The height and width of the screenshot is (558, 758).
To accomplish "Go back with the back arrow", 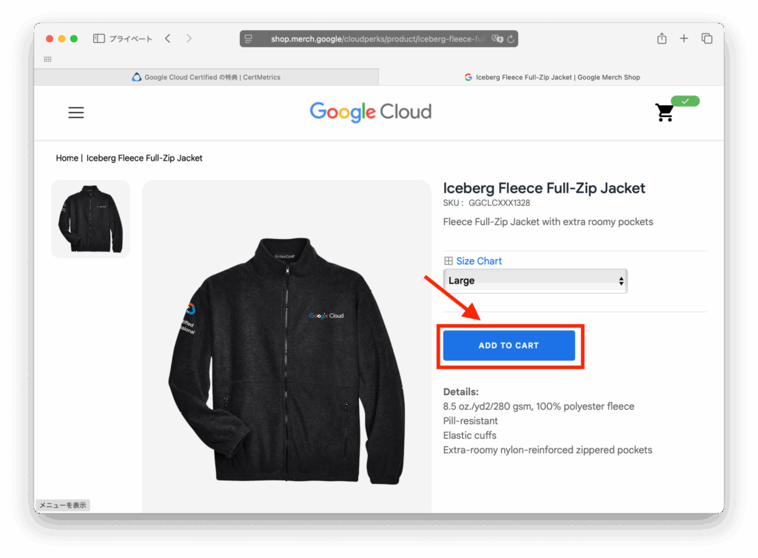I will (x=168, y=38).
